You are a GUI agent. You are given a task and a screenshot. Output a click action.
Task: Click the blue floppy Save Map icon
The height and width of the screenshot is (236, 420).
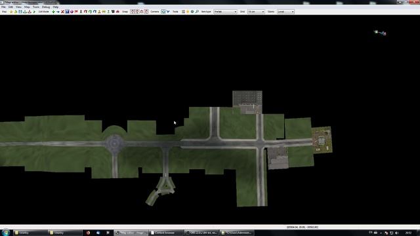pyautogui.click(x=20, y=12)
